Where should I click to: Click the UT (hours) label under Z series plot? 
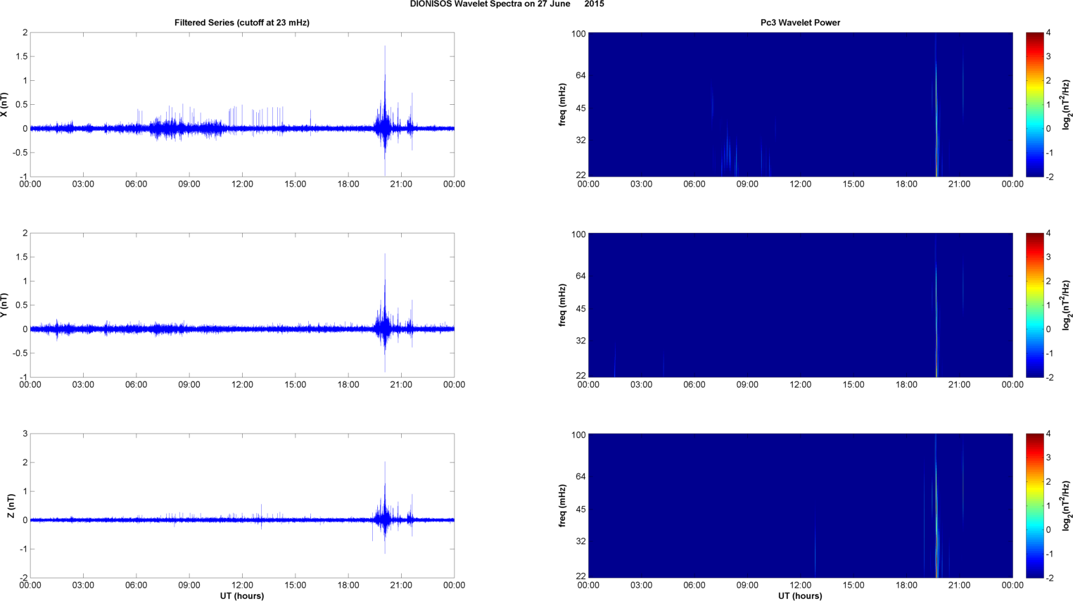242,596
